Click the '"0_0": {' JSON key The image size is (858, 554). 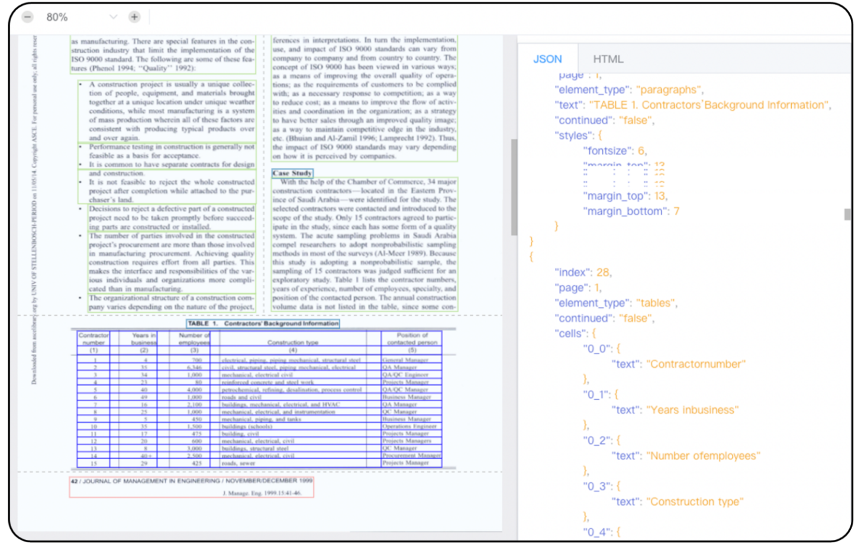pos(601,349)
